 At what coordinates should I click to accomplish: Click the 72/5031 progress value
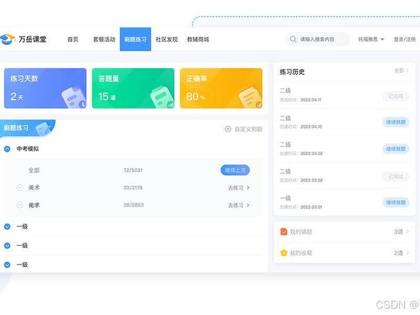(133, 170)
